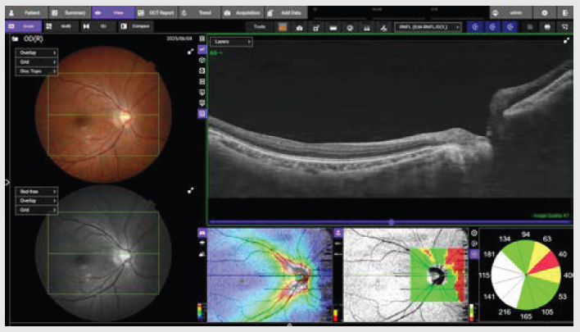Image resolution: width=580 pixels, height=332 pixels.
Task: Click the settings gear icon
Action: pyautogui.click(x=545, y=14)
